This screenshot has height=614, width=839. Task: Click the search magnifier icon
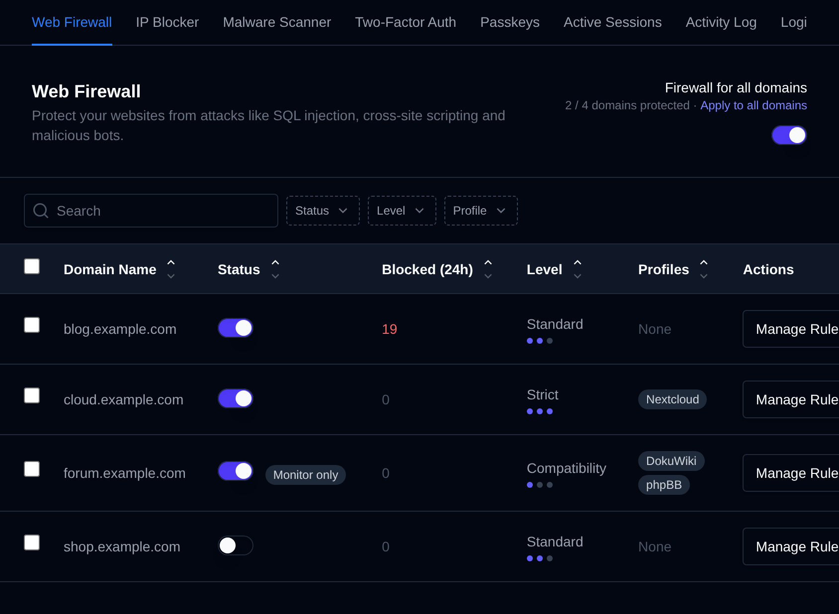41,211
